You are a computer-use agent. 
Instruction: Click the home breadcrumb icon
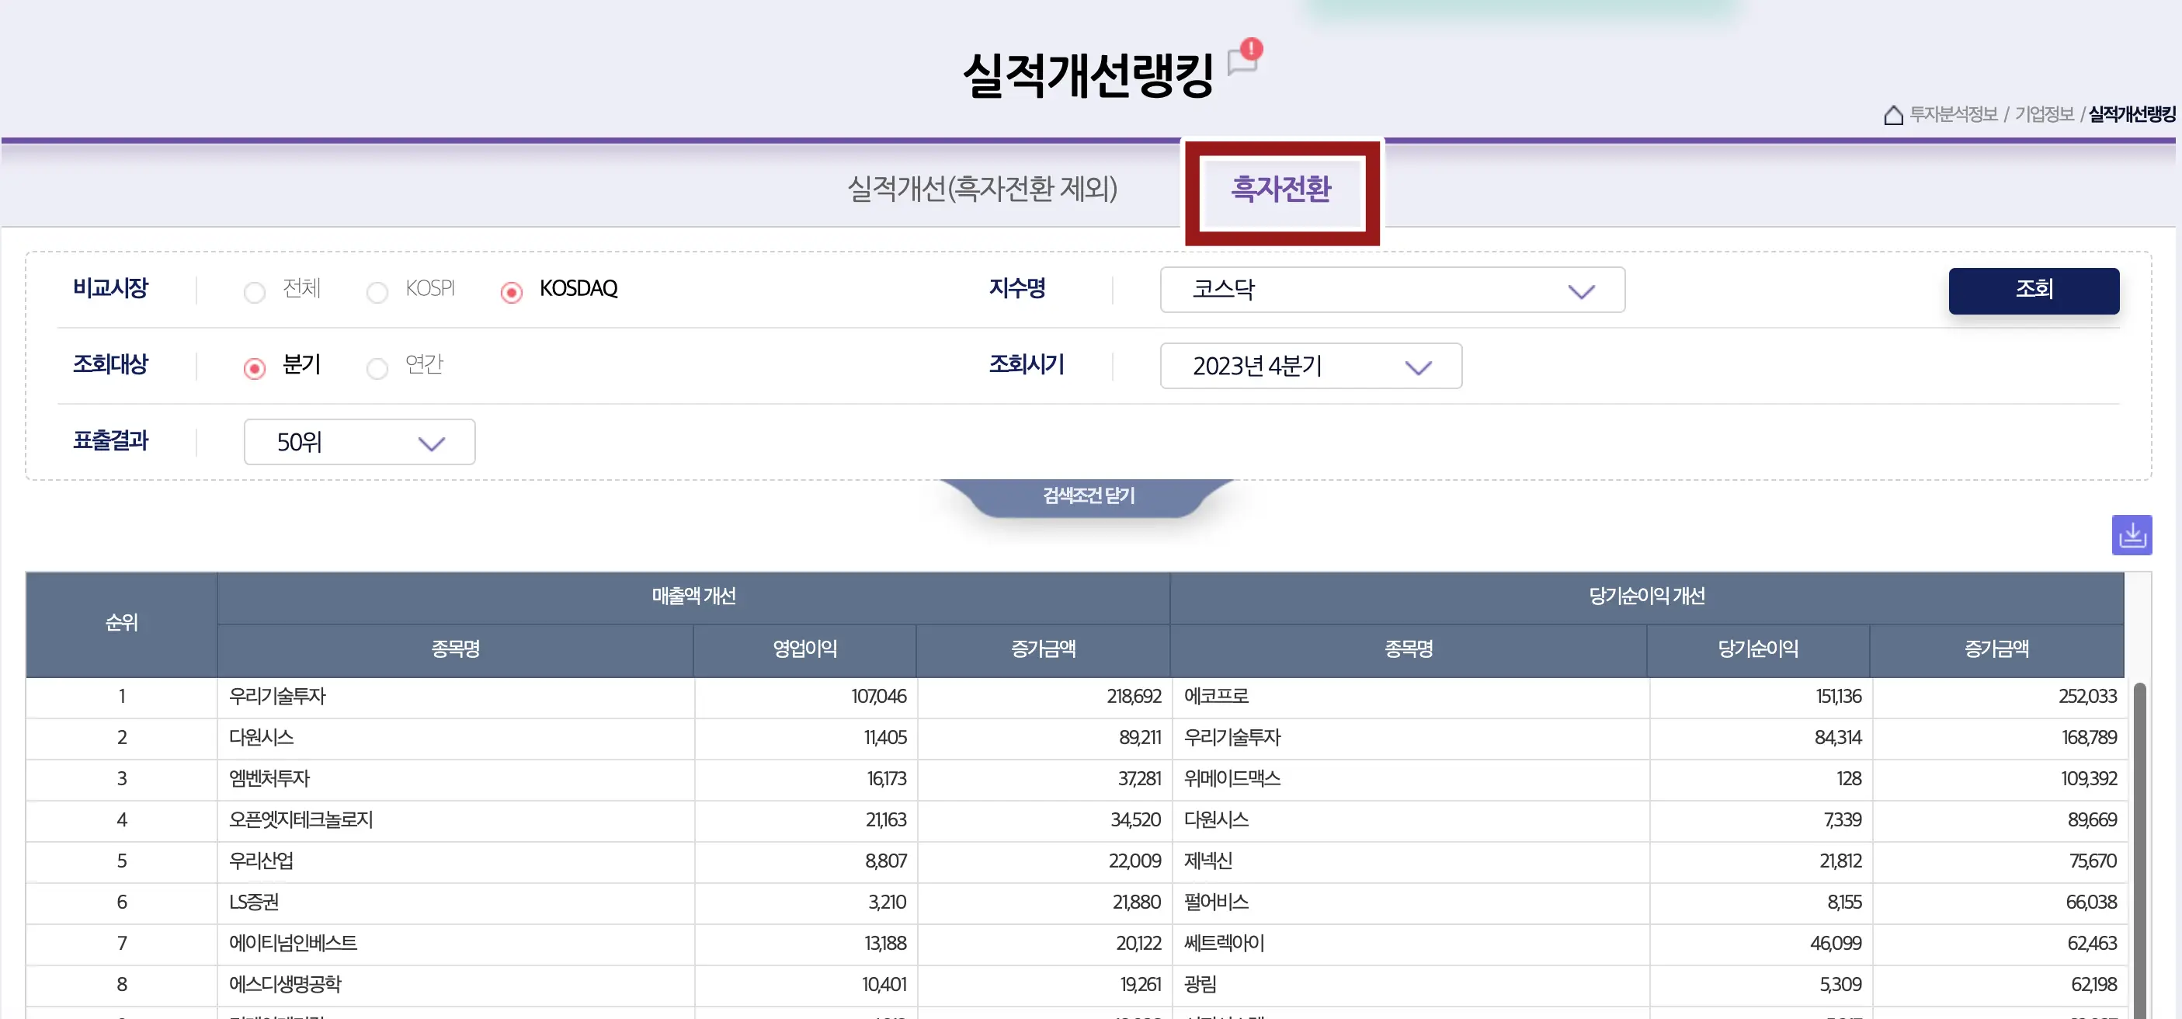click(x=1893, y=114)
